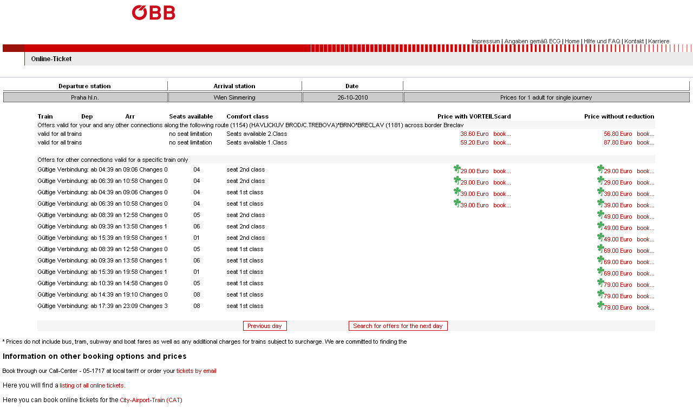Image resolution: width=693 pixels, height=420 pixels.
Task: Click VORTEILScard clover icon for 06:39 2nd class
Action: coord(457,180)
